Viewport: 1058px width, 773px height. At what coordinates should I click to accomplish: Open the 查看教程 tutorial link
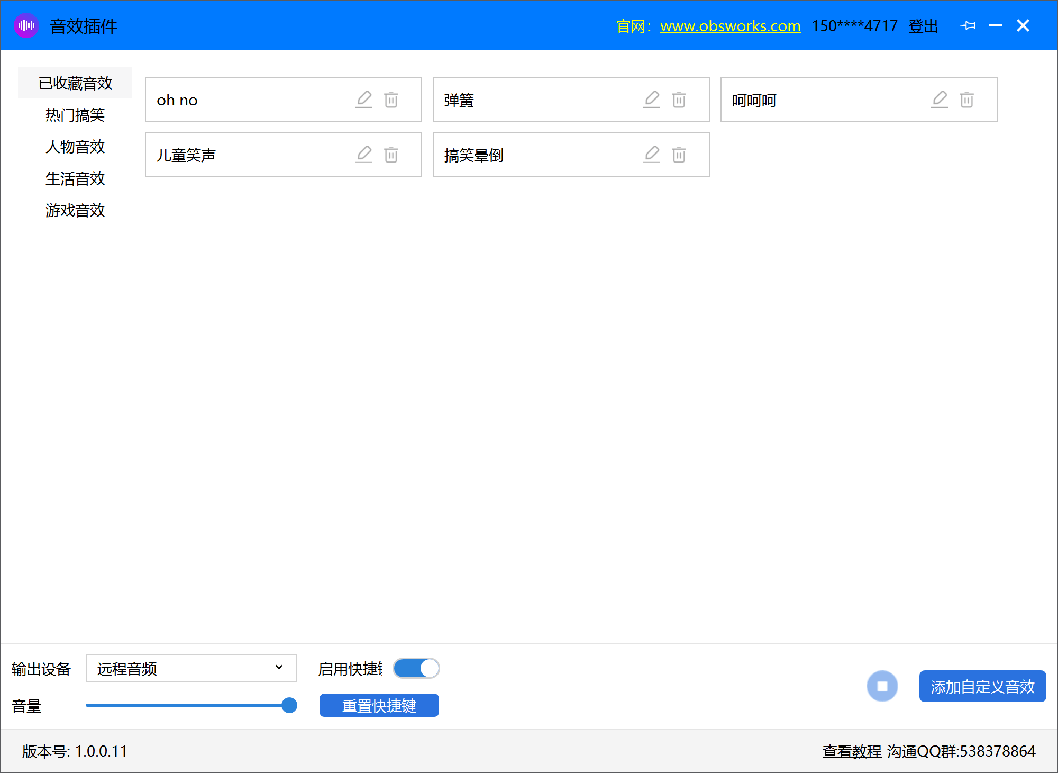pyautogui.click(x=852, y=751)
